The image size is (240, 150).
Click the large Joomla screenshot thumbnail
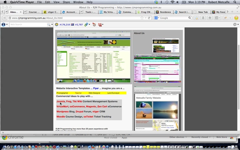93,57
